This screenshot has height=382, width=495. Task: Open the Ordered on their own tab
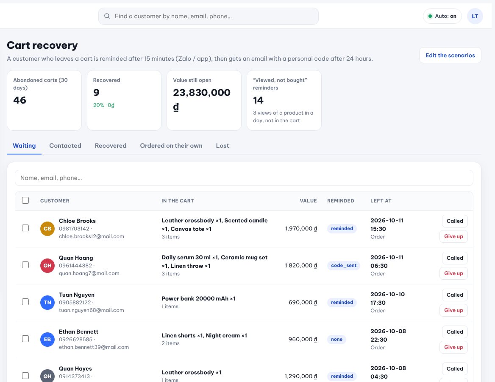[171, 146]
